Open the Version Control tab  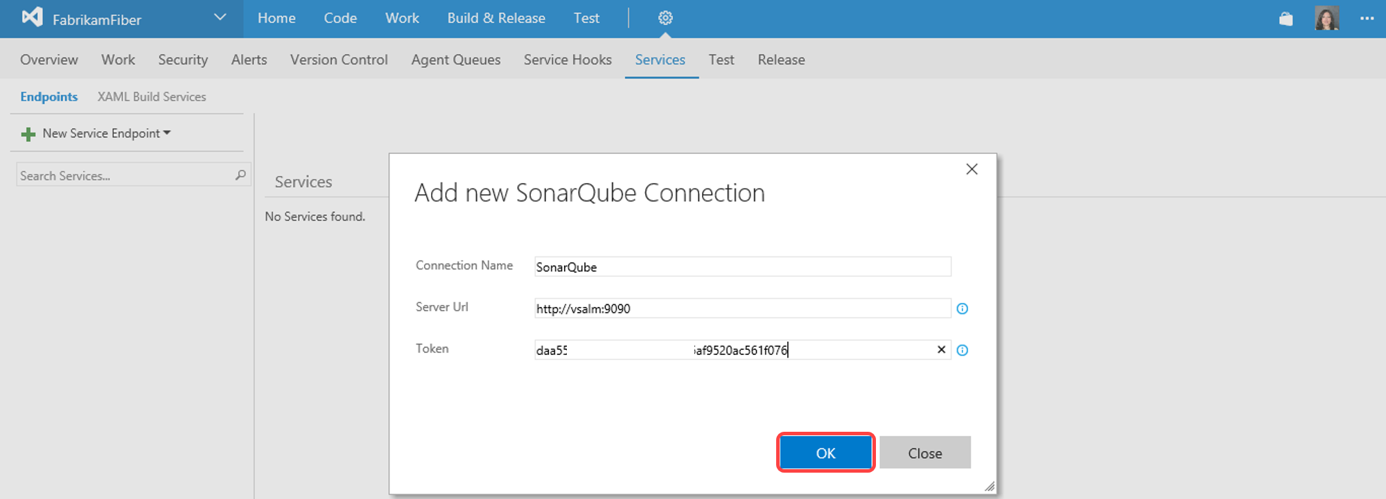339,60
